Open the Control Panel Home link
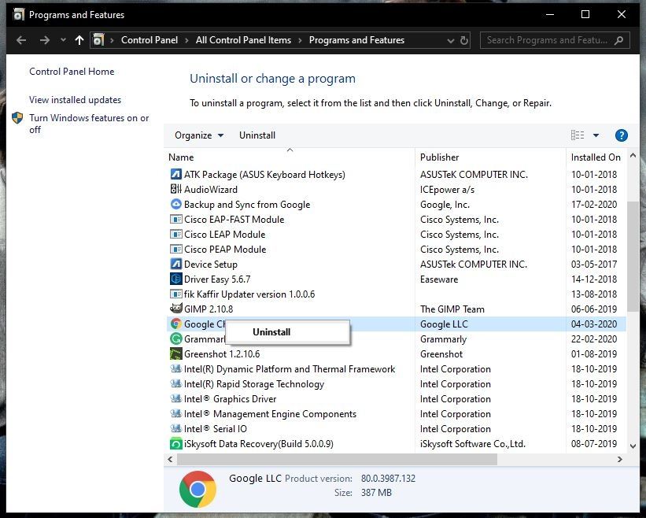Viewport: 646px width, 518px height. click(72, 72)
